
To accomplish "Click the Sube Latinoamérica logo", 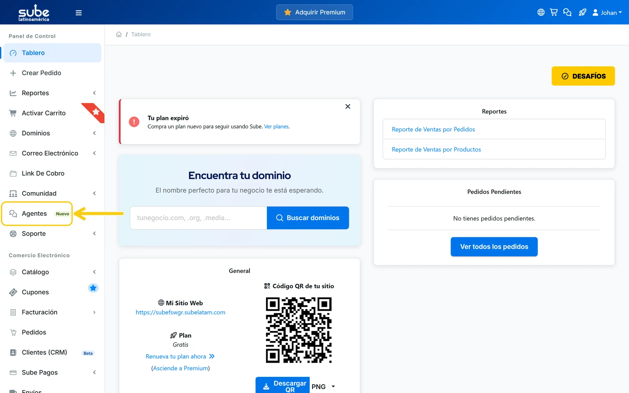I will coord(34,13).
